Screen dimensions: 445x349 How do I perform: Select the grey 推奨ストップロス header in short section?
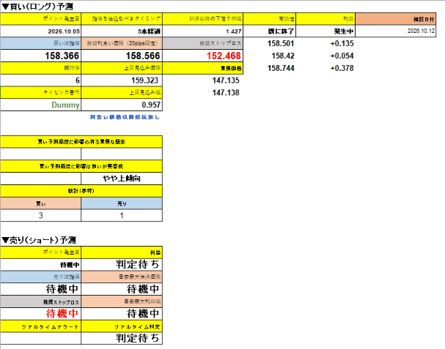(40, 301)
